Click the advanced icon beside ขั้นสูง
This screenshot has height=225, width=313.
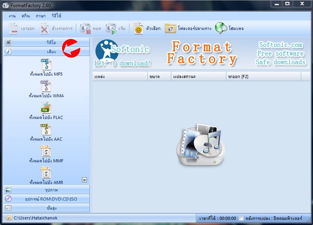click(8, 208)
